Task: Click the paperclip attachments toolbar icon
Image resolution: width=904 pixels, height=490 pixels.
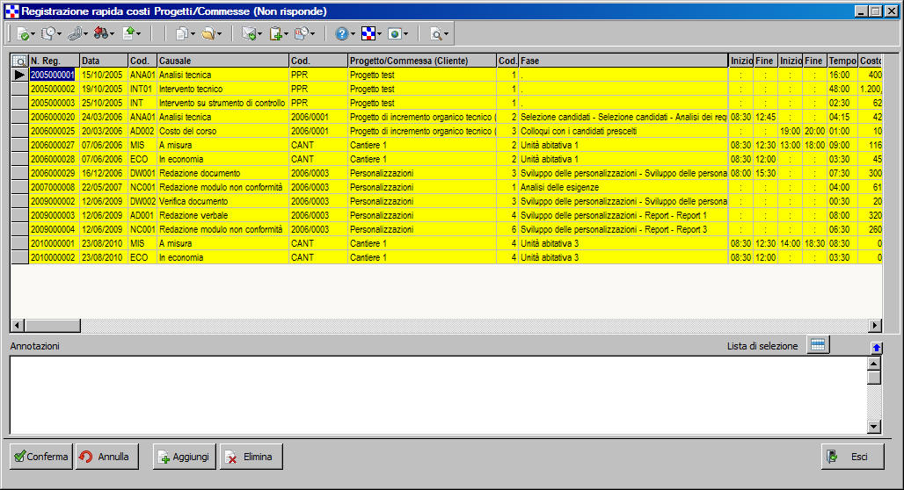Action: click(x=74, y=34)
